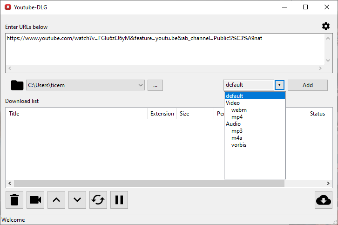Viewport: 338px width, 225px height.
Task: Click the Add button
Action: (x=308, y=85)
